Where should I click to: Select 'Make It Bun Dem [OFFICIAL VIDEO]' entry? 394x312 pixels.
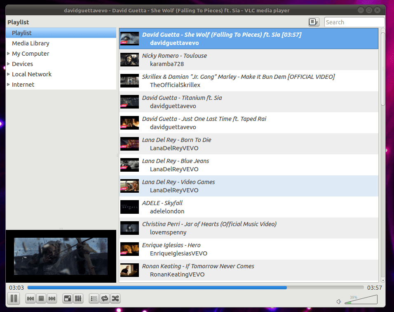coord(249,81)
